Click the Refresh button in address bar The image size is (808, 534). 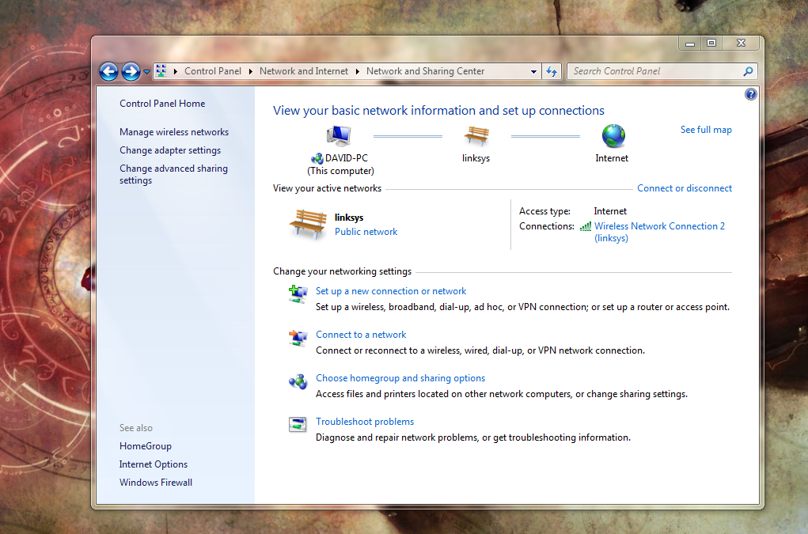pyautogui.click(x=552, y=71)
